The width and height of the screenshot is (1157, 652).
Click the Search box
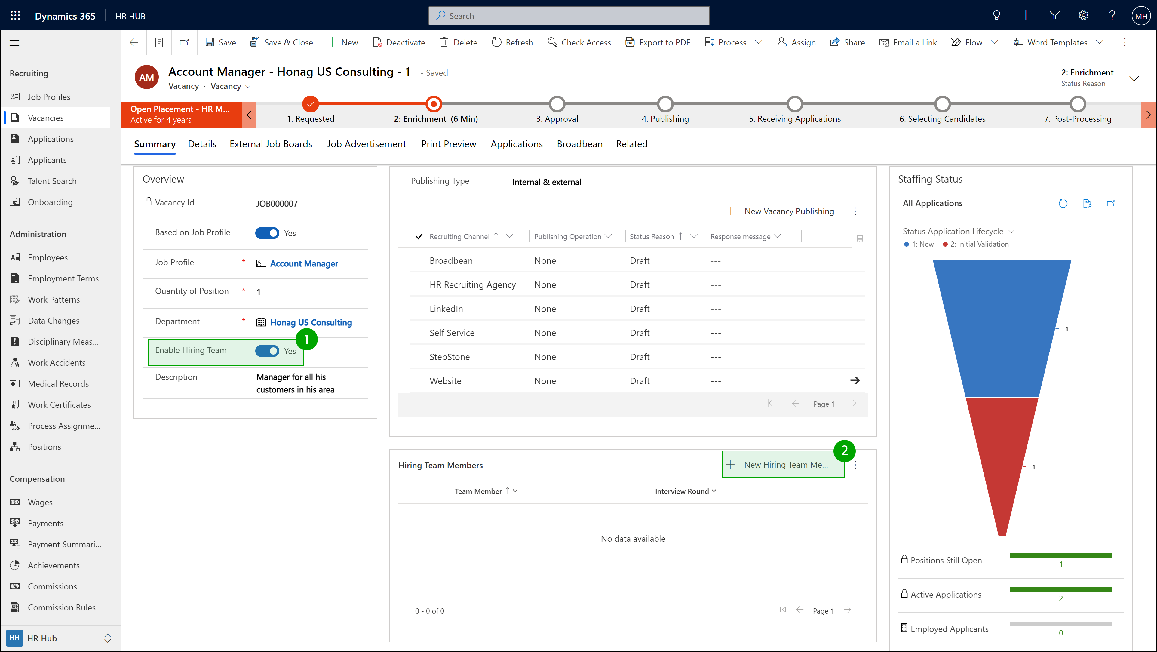tap(569, 16)
